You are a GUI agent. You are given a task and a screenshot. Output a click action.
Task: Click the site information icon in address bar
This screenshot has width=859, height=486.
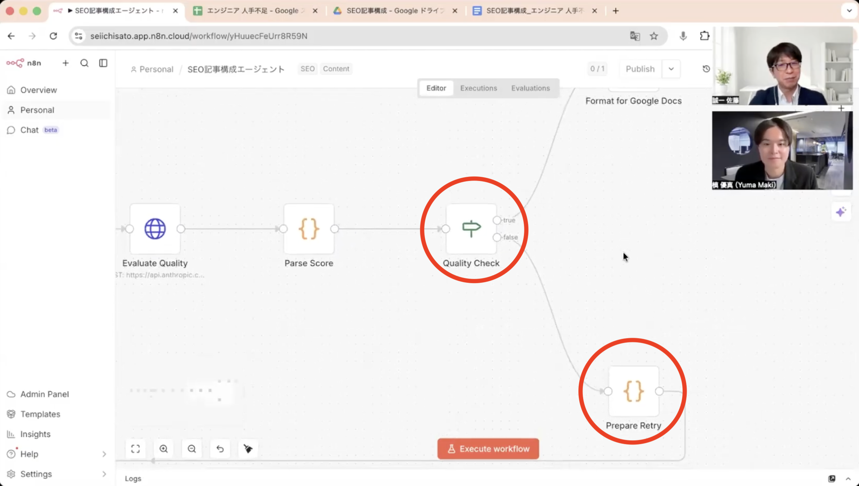78,36
